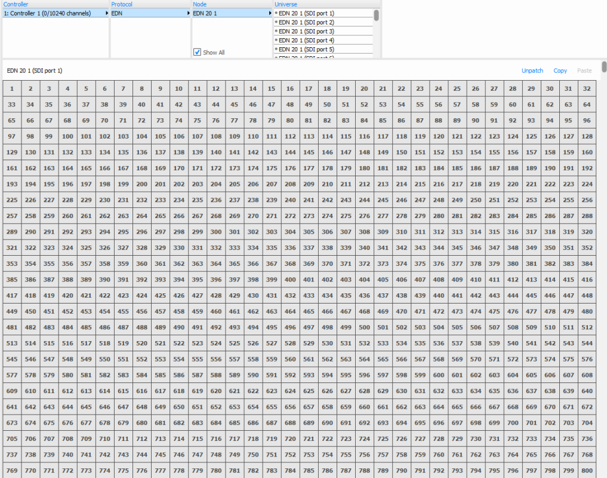607x478 pixels.
Task: Select channel cell 750
Action: pos(253,454)
